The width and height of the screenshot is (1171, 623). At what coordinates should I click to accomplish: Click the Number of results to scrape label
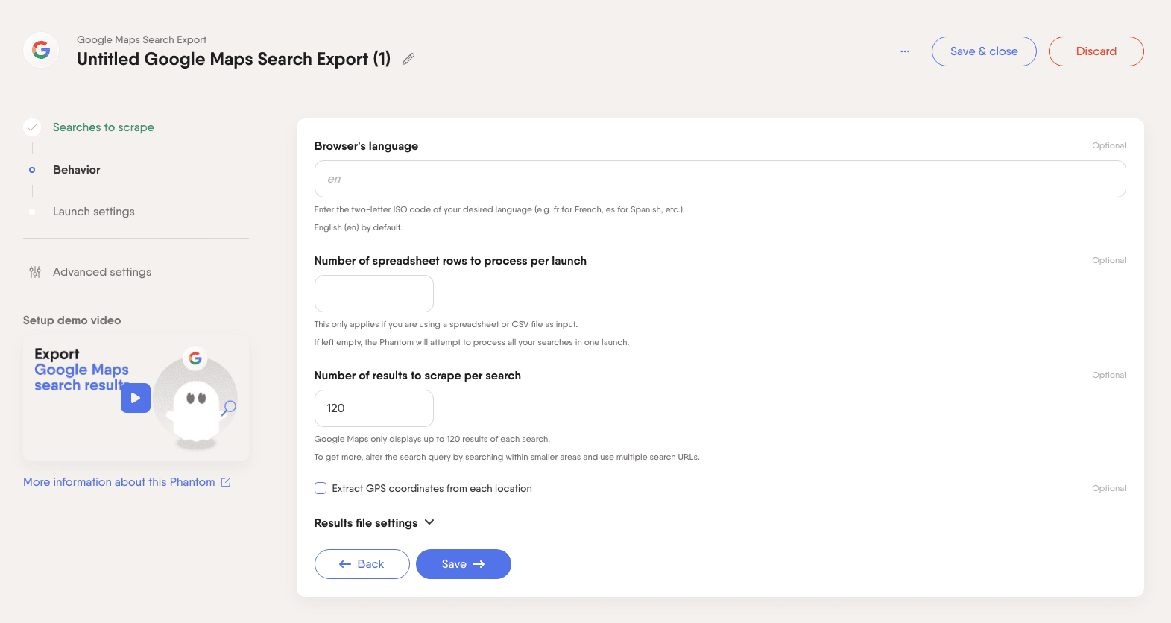(x=417, y=376)
